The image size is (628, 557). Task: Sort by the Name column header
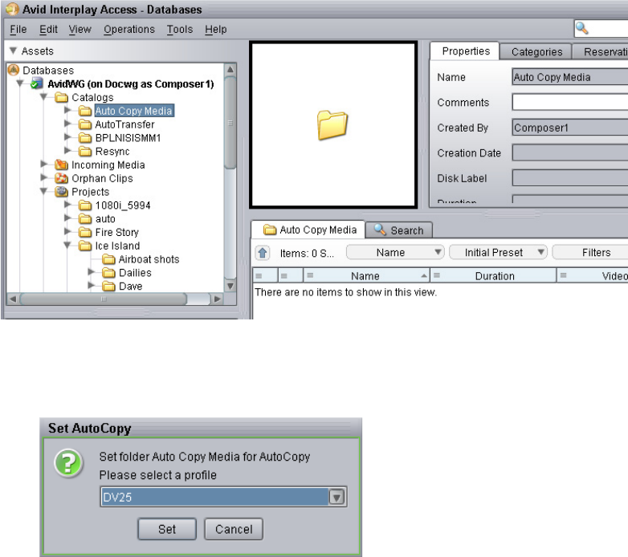[365, 276]
